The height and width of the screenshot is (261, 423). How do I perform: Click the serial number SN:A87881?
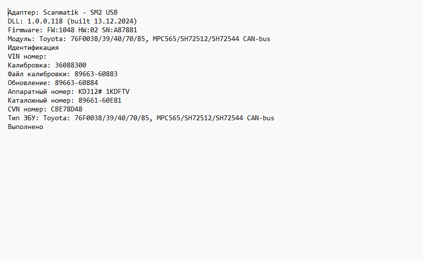click(x=119, y=30)
